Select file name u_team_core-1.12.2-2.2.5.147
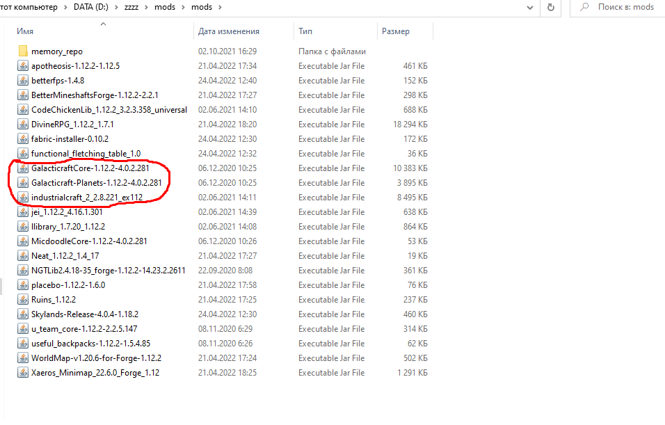Viewport: 665px width, 425px height. (x=84, y=329)
